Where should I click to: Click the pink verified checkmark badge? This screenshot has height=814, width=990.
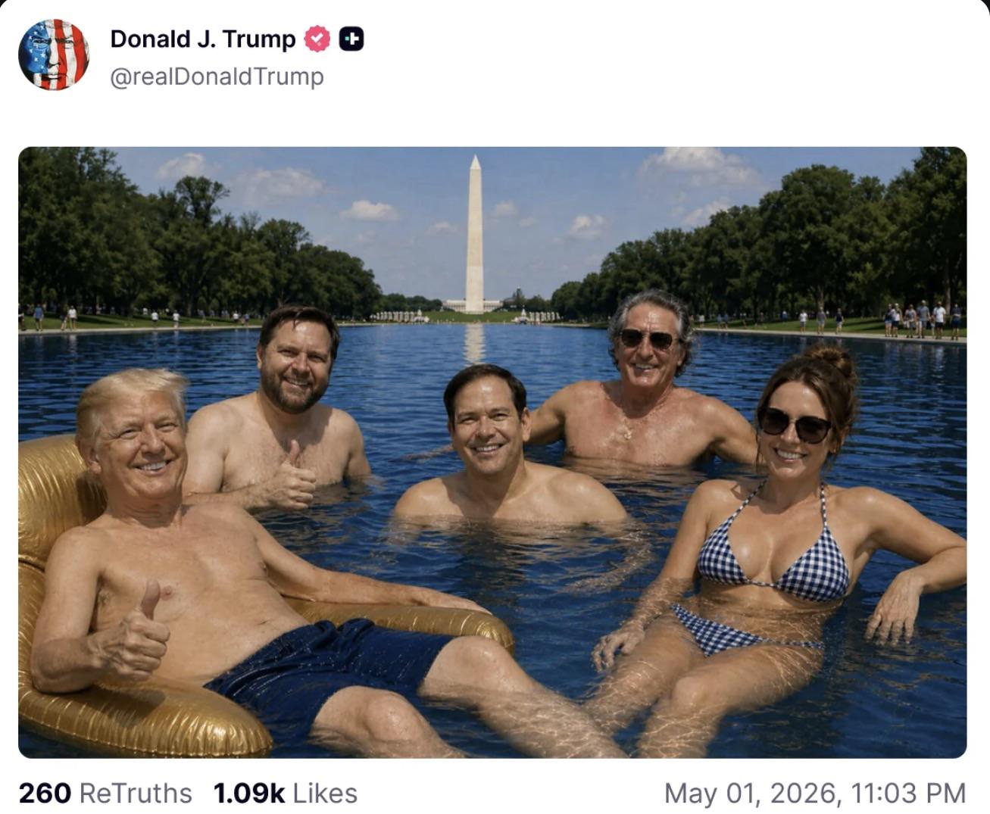pos(317,39)
